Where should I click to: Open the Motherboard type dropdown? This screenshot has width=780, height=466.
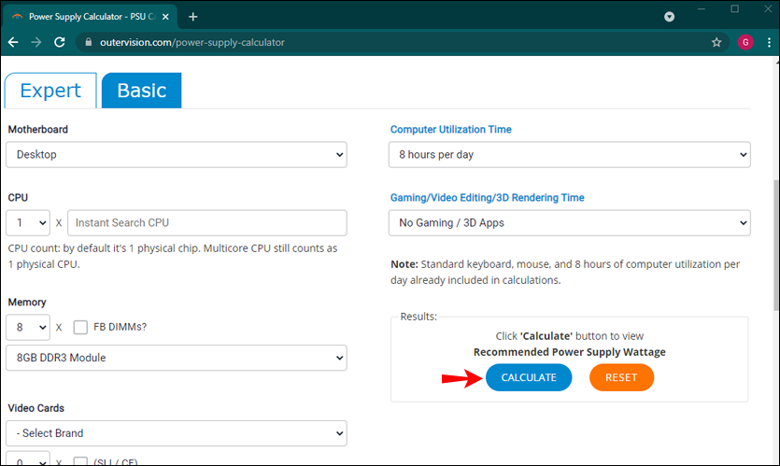(177, 155)
